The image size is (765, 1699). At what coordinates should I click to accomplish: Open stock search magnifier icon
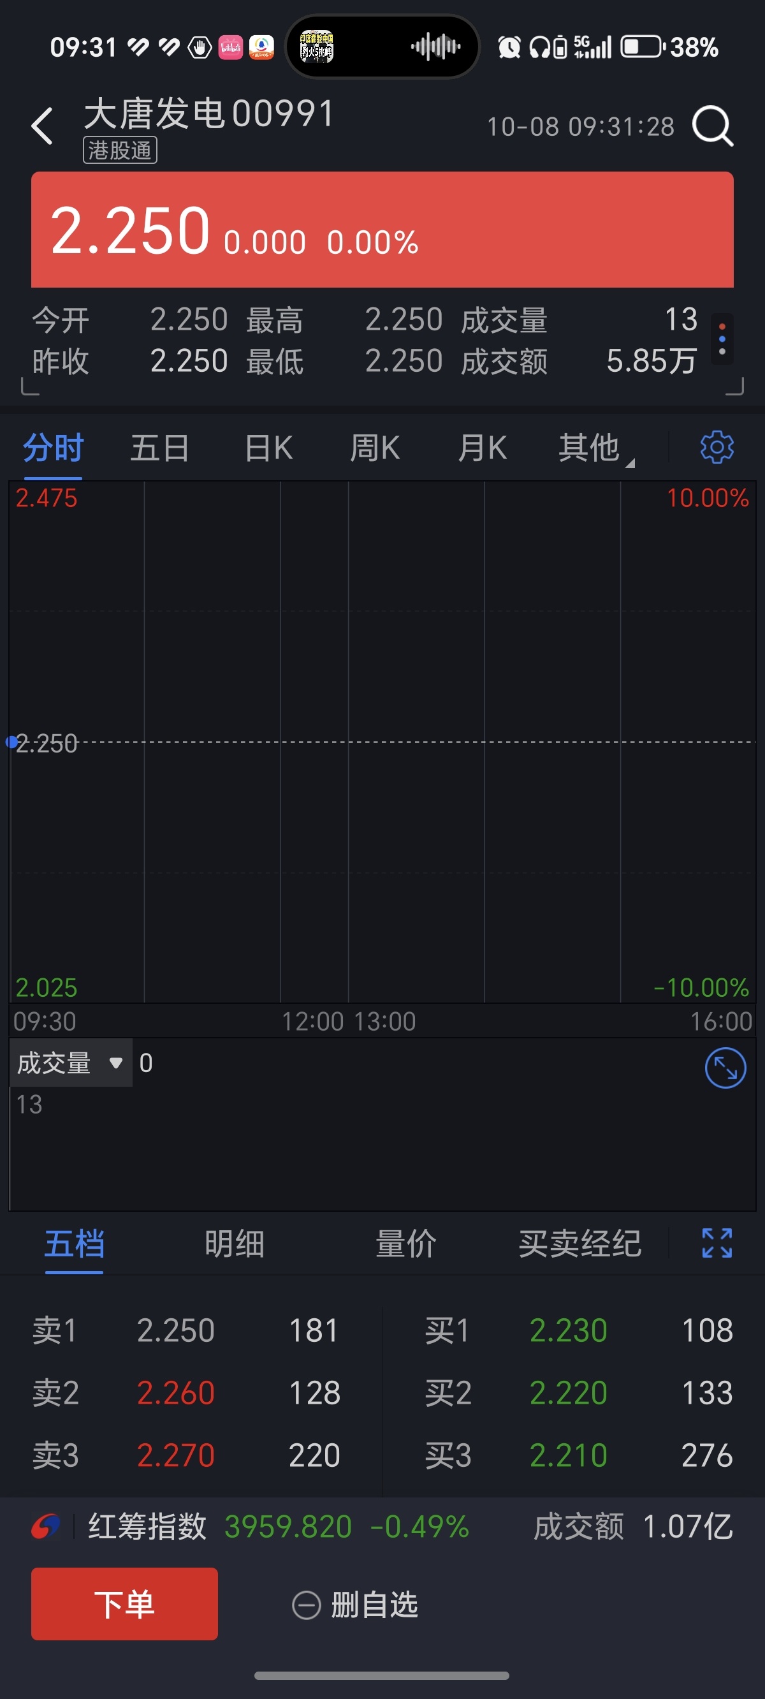tap(712, 126)
